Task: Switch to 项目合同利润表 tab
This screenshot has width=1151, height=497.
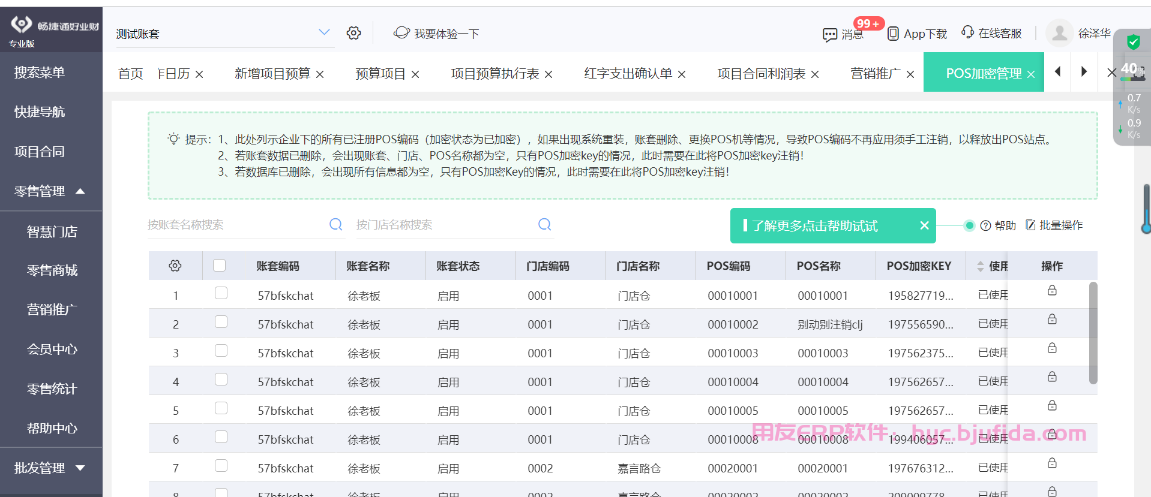Action: pyautogui.click(x=762, y=74)
